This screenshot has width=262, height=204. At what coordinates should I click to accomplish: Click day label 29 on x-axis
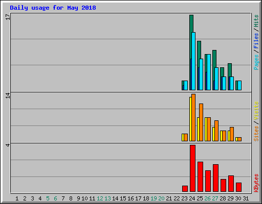click(x=230, y=198)
